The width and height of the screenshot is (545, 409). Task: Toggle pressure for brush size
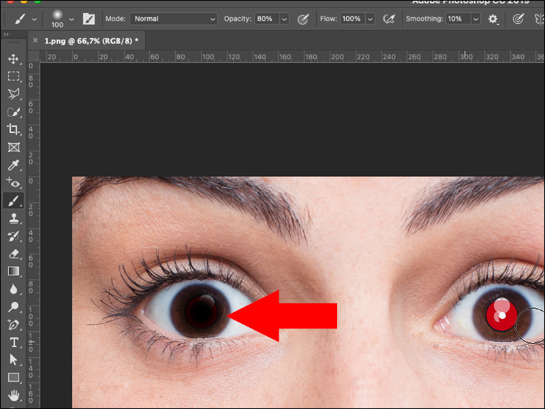pyautogui.click(x=518, y=19)
